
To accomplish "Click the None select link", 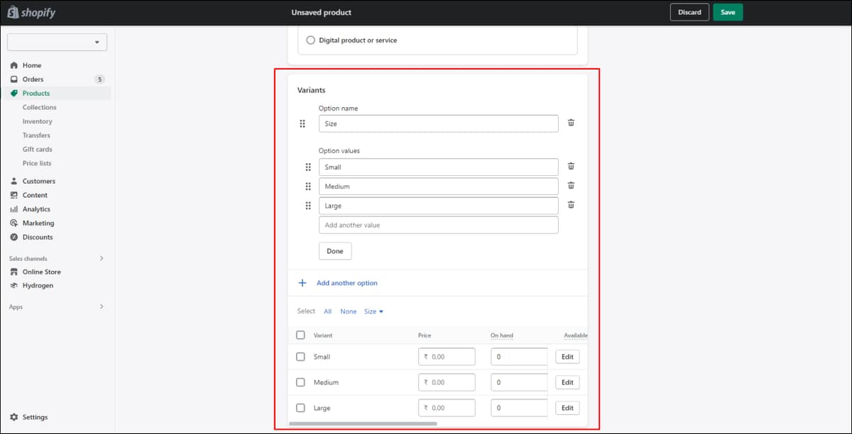I will (x=349, y=311).
